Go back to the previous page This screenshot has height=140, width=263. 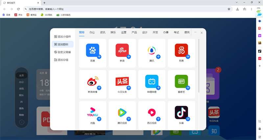click(x=5, y=9)
